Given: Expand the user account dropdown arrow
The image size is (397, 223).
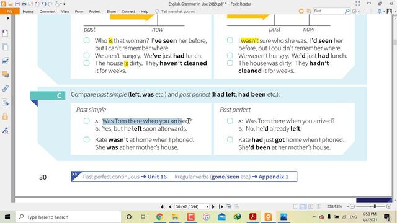Looking at the screenshot, I should (x=395, y=11).
